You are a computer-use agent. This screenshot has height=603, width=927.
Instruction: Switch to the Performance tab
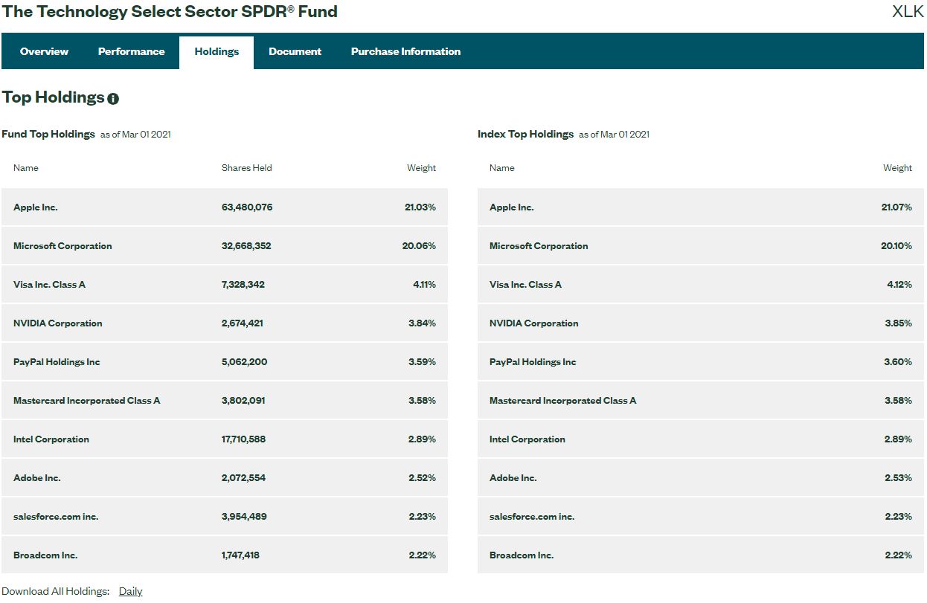pyautogui.click(x=131, y=51)
